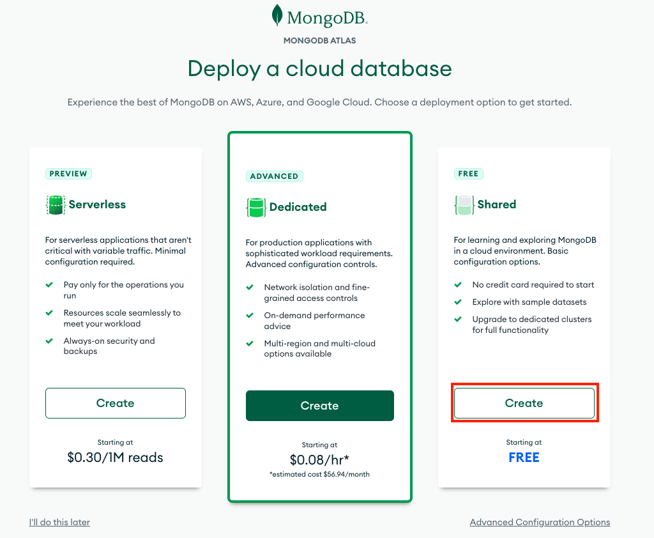
Task: Click checkmark beside "Network isolation"
Action: [250, 287]
